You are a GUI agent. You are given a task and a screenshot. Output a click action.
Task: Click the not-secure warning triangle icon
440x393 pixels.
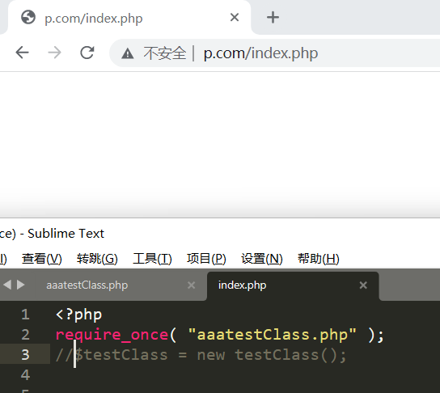tap(128, 53)
